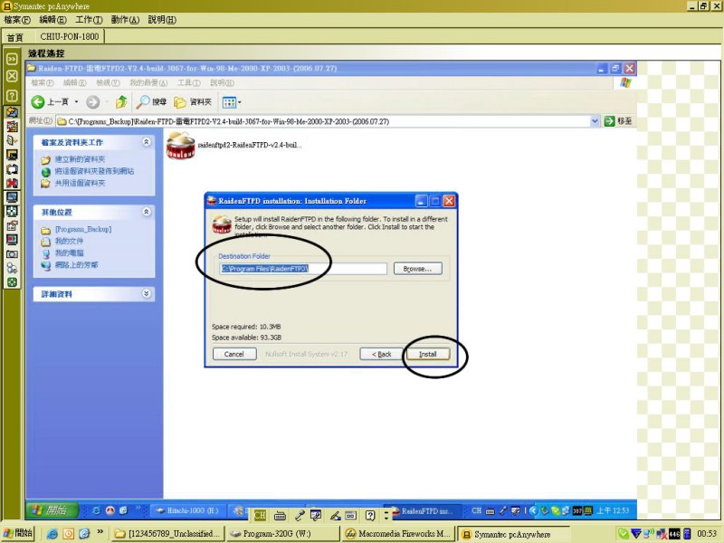Click the 移至 go button beside the address bar
724x543 pixels.
[x=618, y=121]
